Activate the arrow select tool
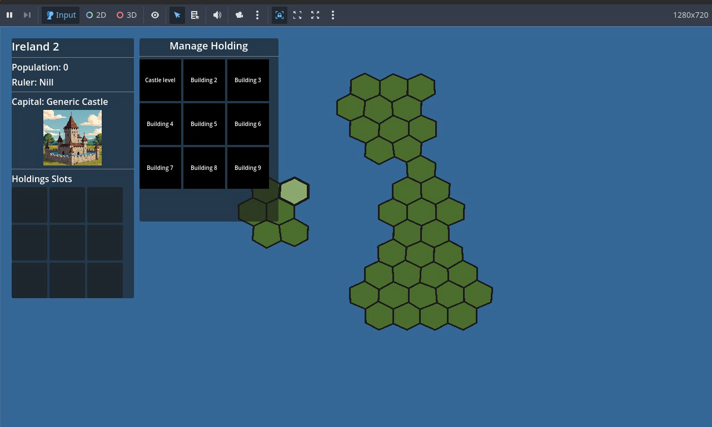 click(x=177, y=15)
